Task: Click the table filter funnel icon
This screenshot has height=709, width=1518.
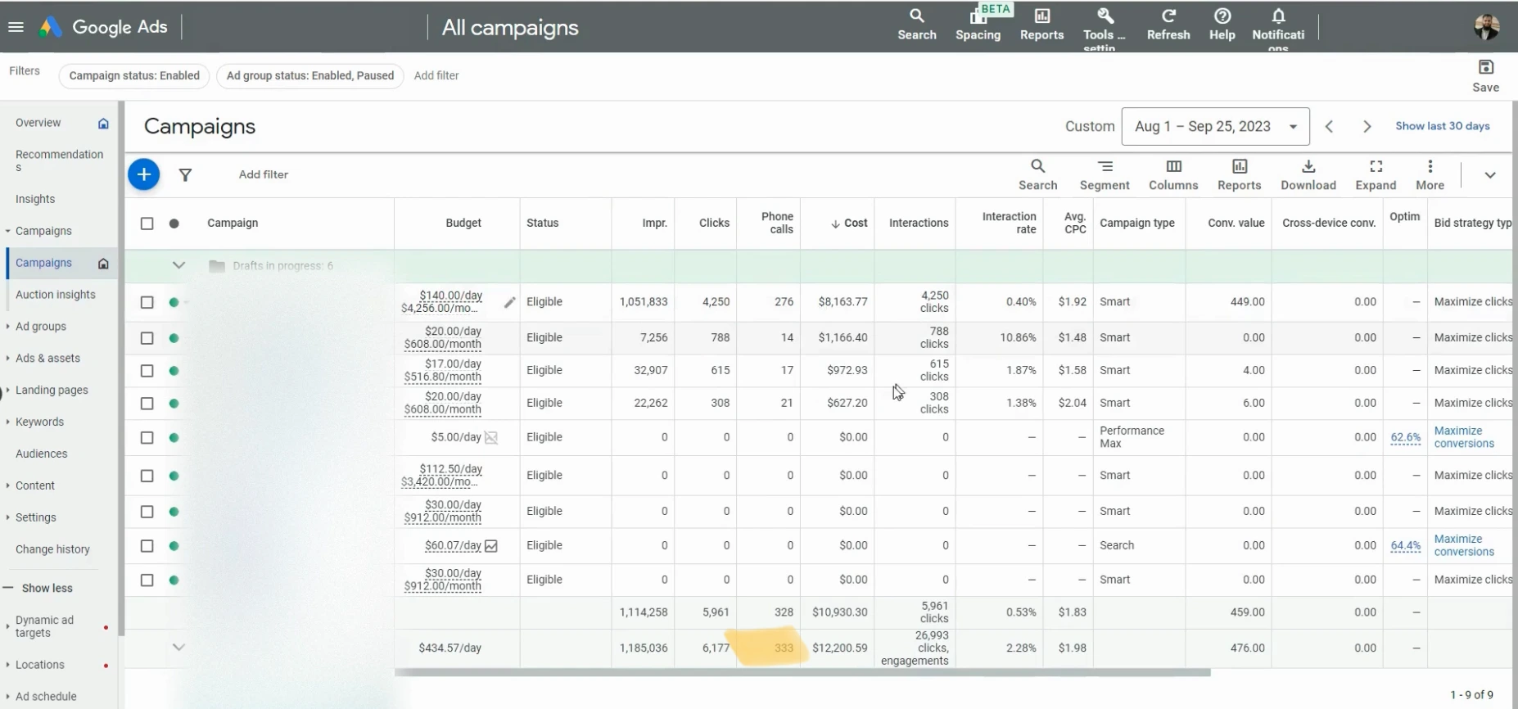Action: coord(186,174)
